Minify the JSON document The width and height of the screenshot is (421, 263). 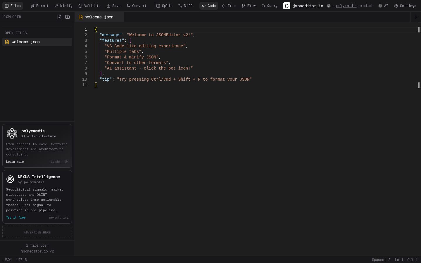point(63,6)
